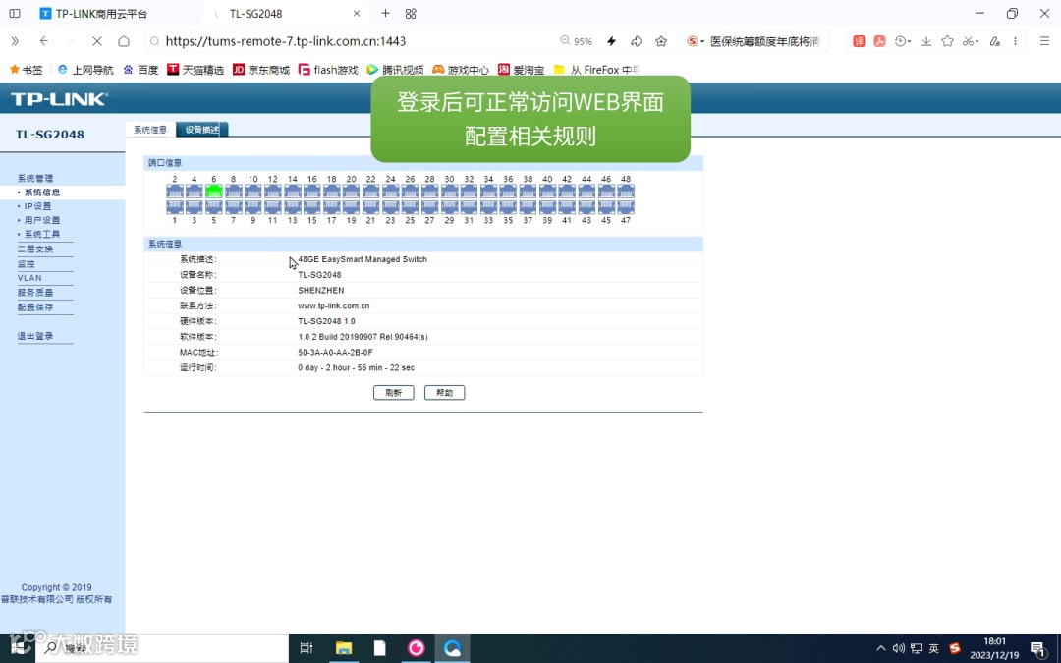Image resolution: width=1061 pixels, height=663 pixels.
Task: Open a new tab with plus button
Action: point(385,13)
